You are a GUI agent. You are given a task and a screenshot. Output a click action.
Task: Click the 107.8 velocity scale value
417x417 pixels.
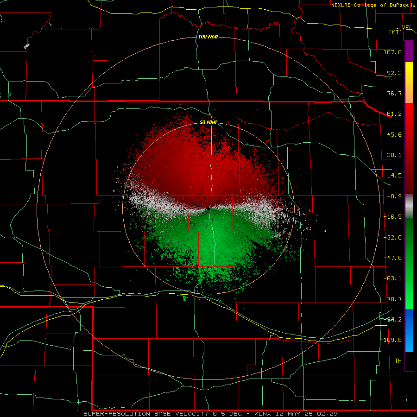tap(392, 52)
